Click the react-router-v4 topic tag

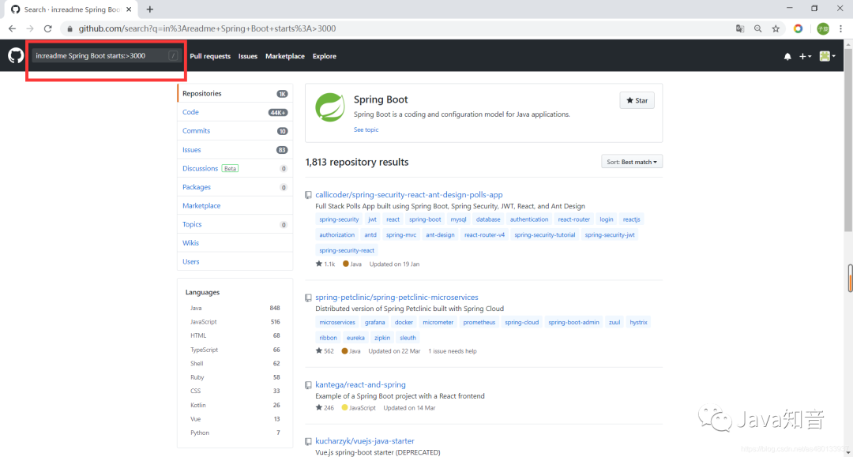tap(484, 235)
